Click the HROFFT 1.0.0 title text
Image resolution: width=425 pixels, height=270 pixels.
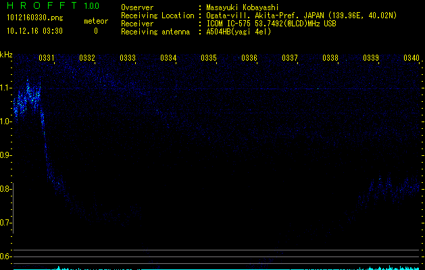click(53, 5)
